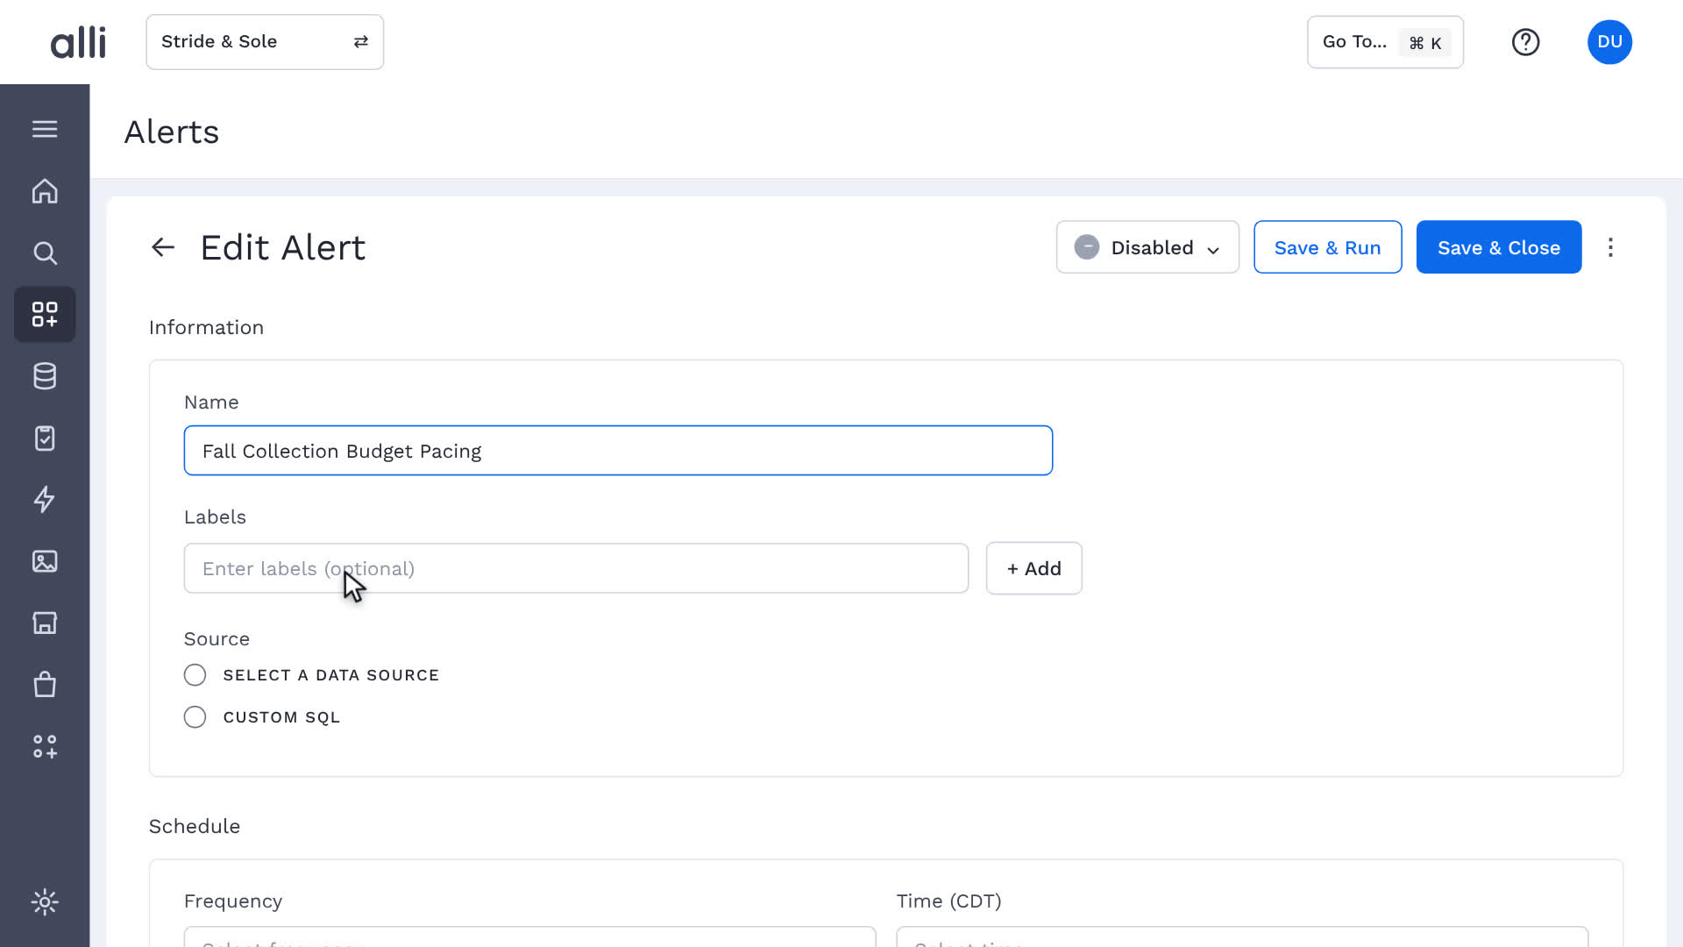Go to Home via sidebar icon
This screenshot has width=1683, height=947.
tap(45, 191)
